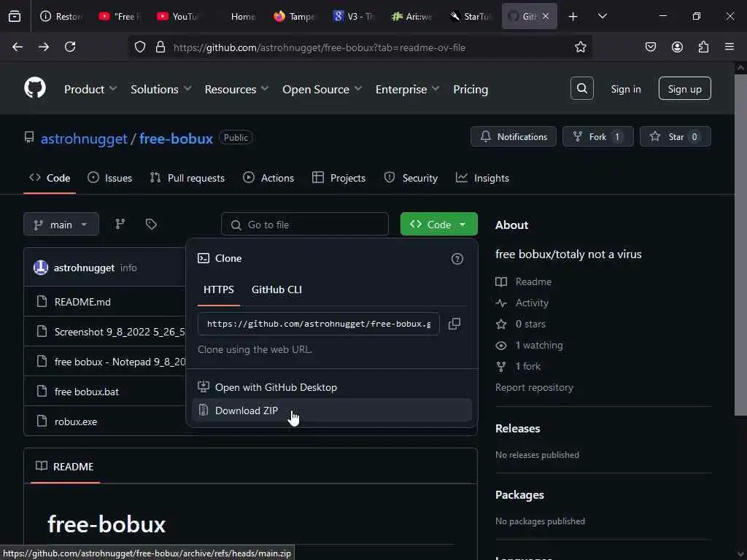747x560 pixels.
Task: Open the Projects tab
Action: 338,178
